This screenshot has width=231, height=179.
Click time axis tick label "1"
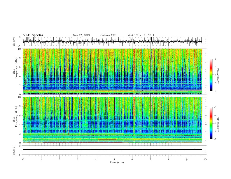[41, 159]
